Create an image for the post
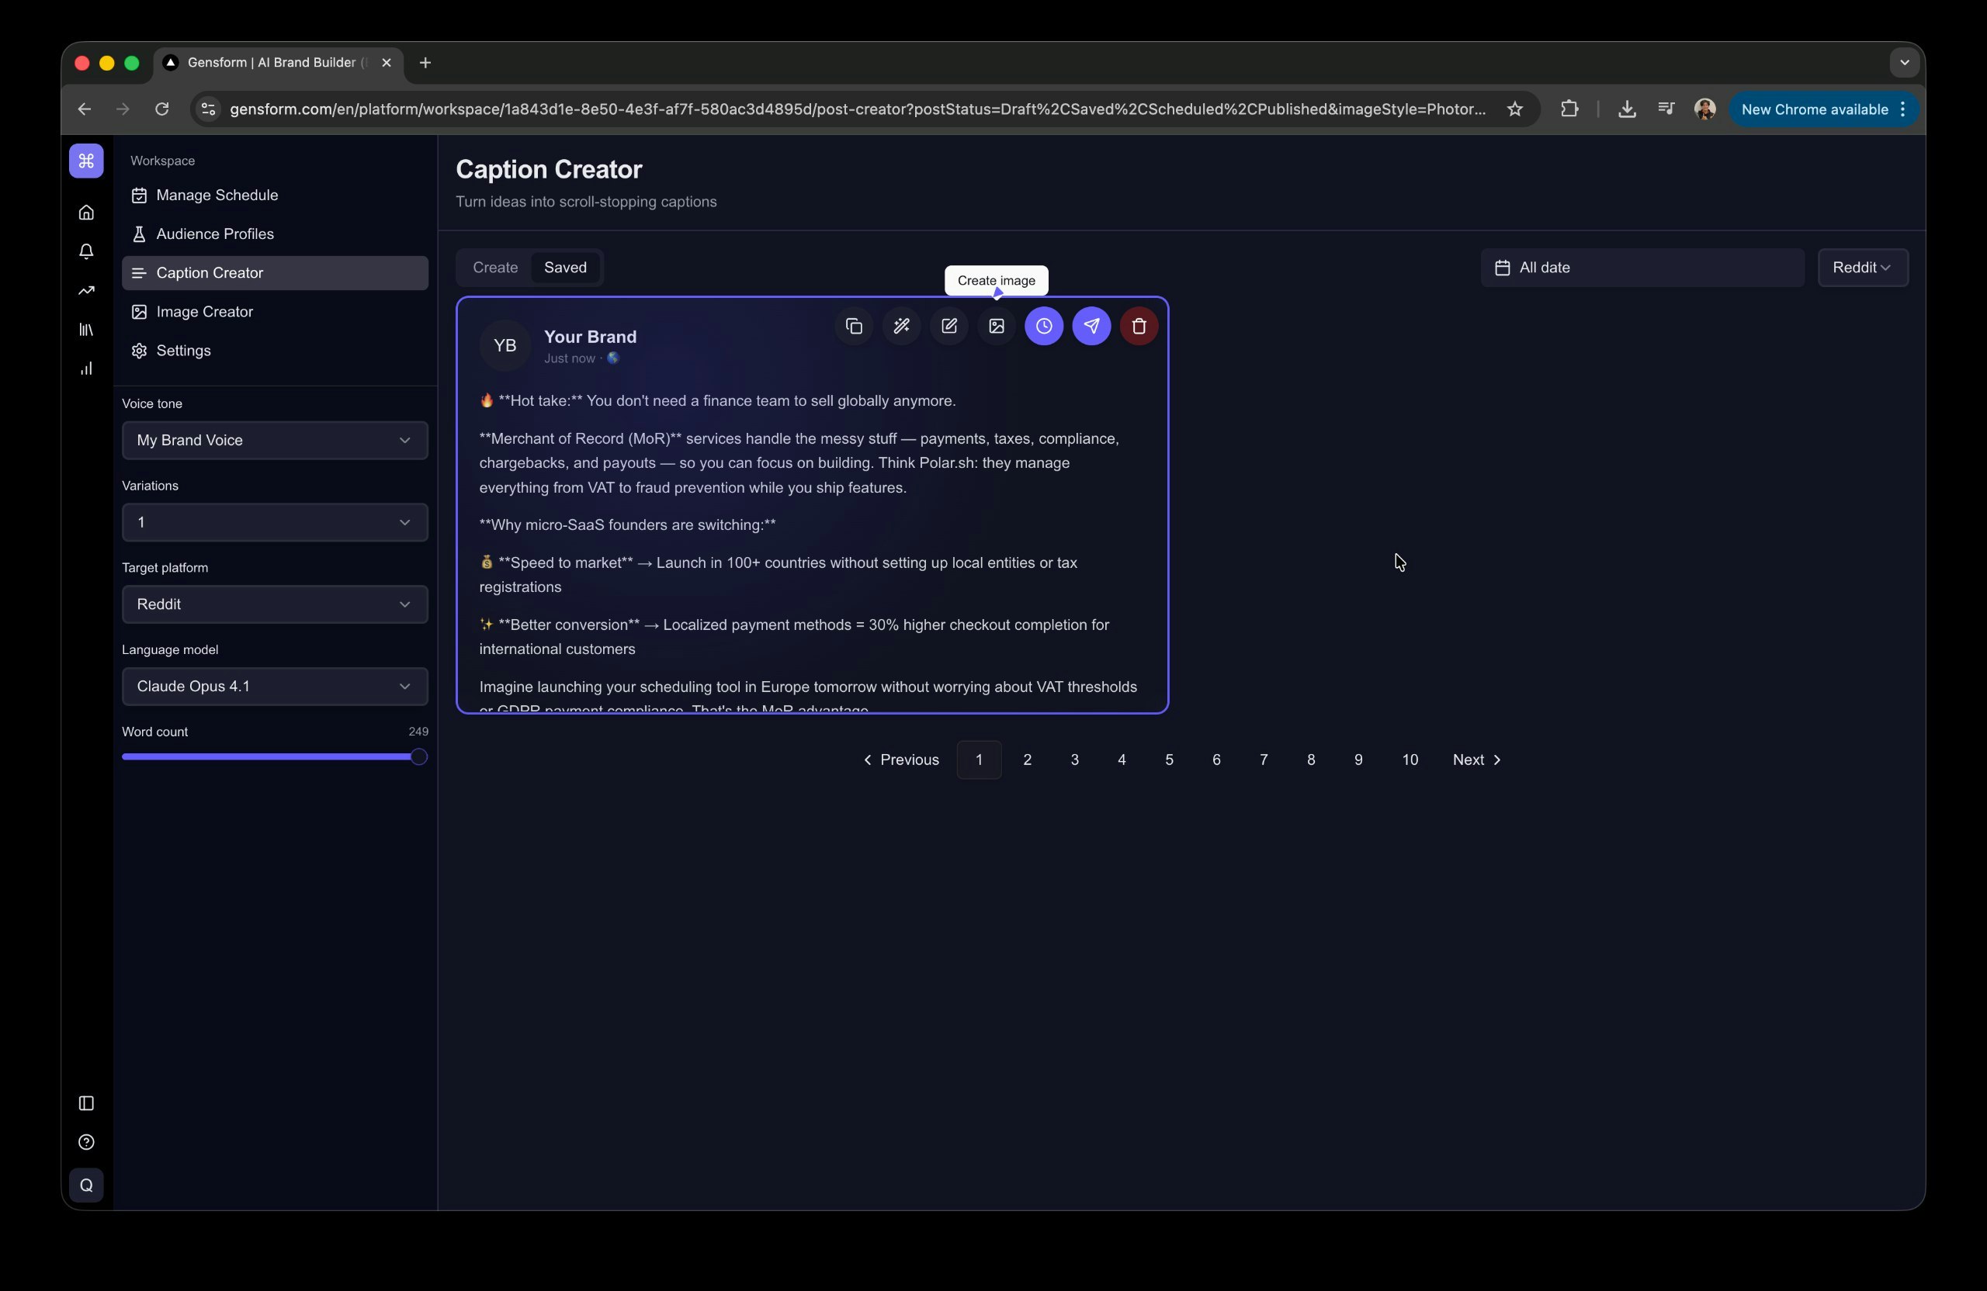 (x=996, y=327)
